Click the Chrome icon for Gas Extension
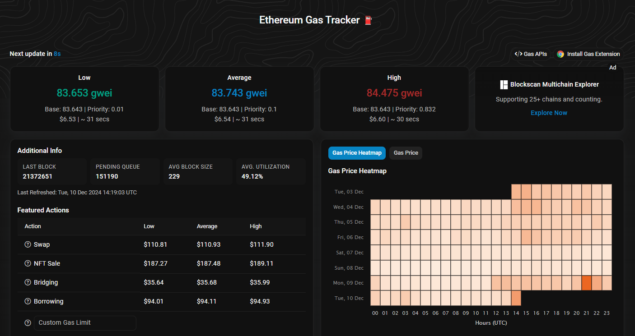Image resolution: width=635 pixels, height=336 pixels. [x=560, y=54]
